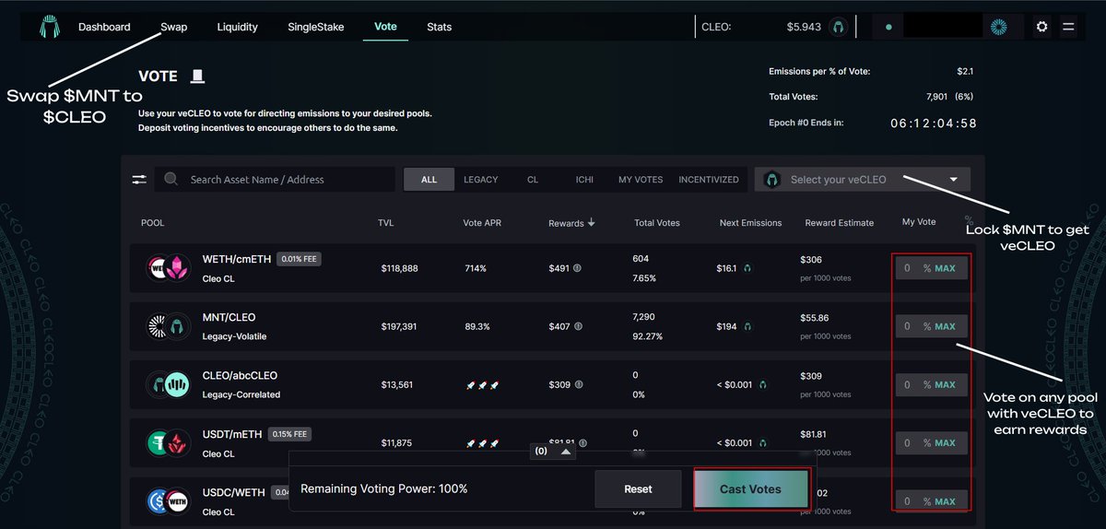
Task: Click the USDT/mETH pool token icons
Action: click(168, 443)
